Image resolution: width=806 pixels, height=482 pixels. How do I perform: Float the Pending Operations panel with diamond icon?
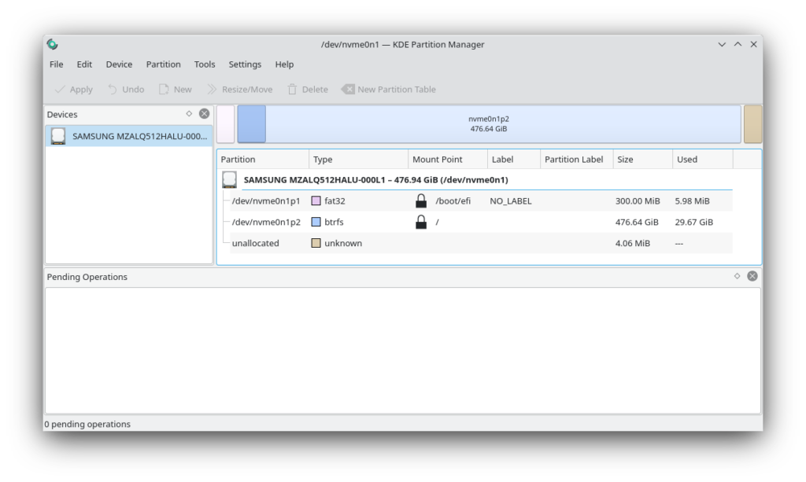(x=737, y=276)
